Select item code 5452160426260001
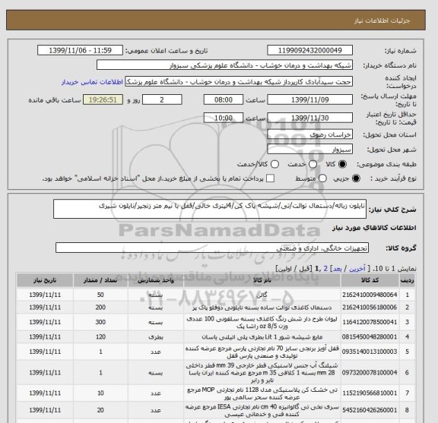This screenshot has height=423, width=438. click(x=370, y=410)
